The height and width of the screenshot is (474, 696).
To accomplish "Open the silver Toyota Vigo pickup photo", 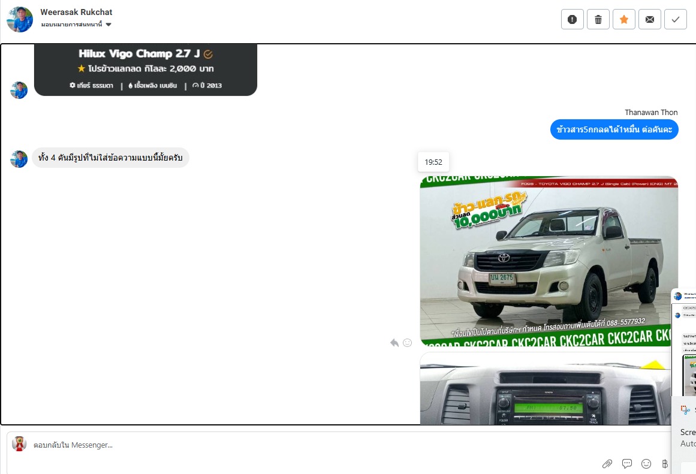I will click(549, 261).
